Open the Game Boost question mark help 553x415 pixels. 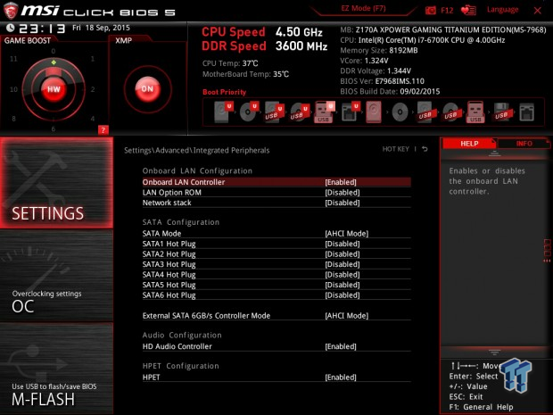click(103, 130)
